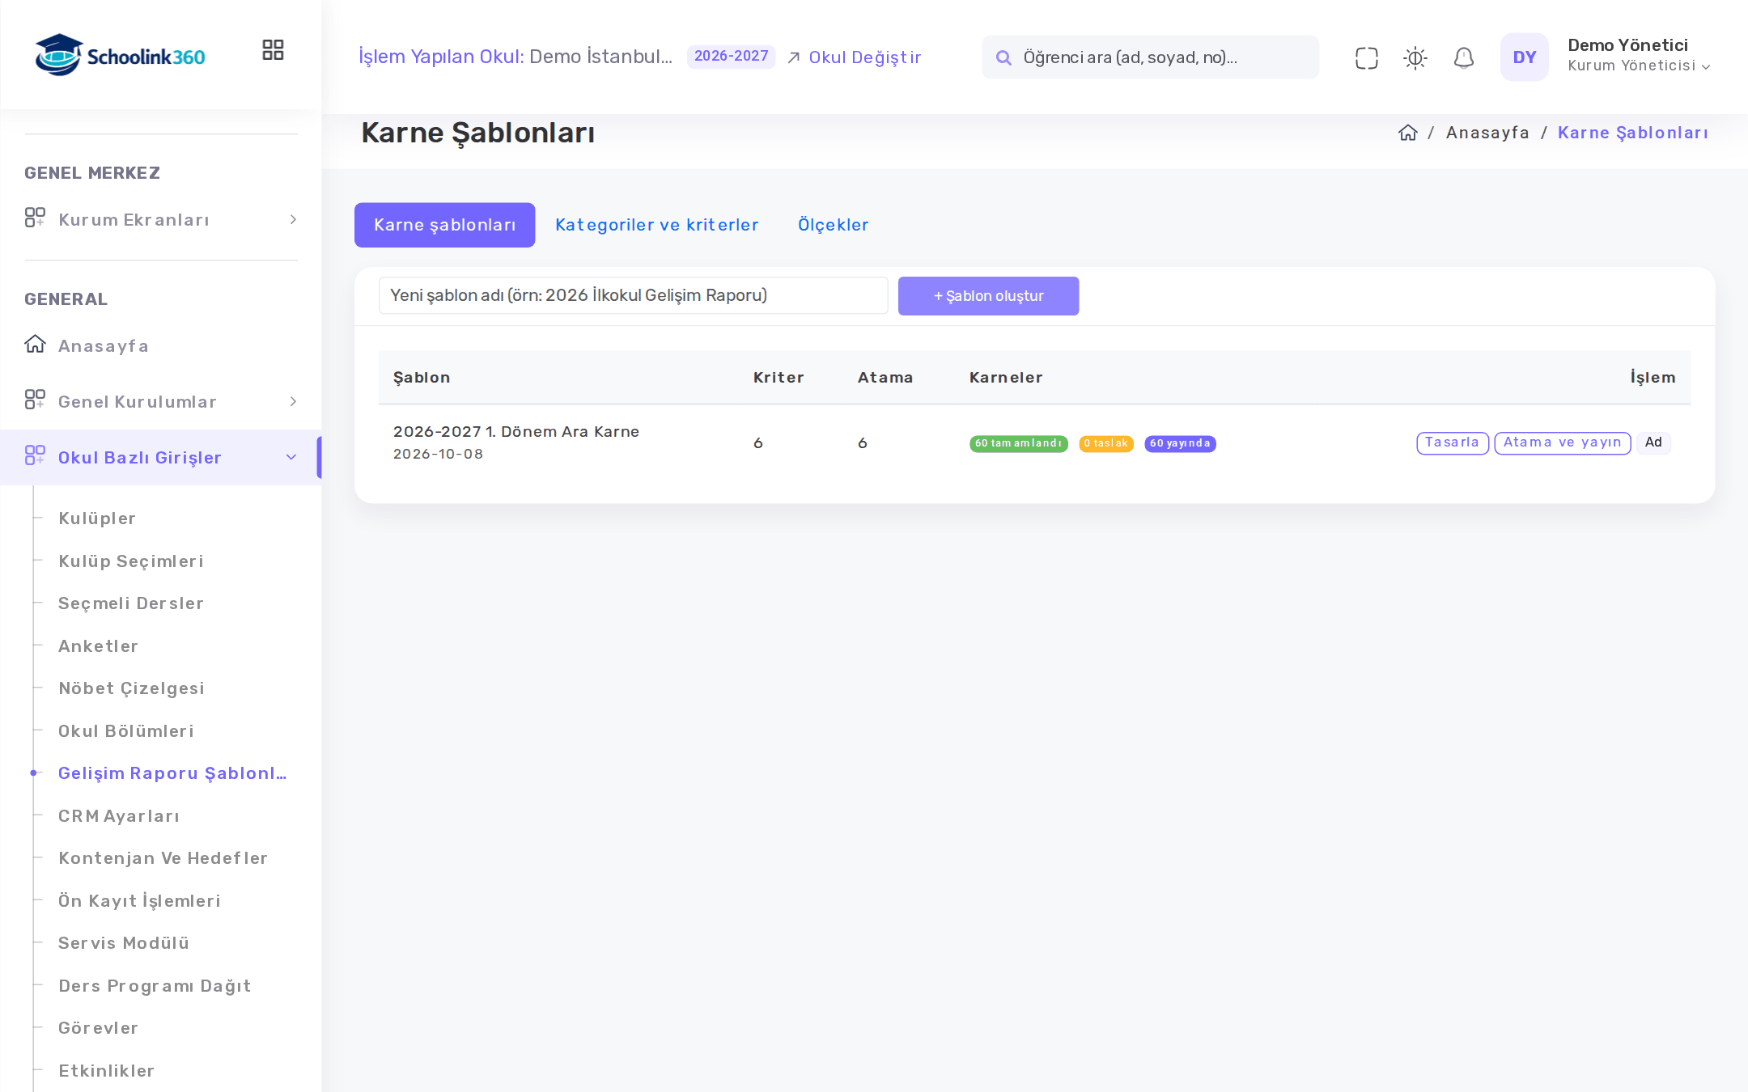Switch theme with the sun icon
The width and height of the screenshot is (1748, 1092).
[x=1415, y=57]
